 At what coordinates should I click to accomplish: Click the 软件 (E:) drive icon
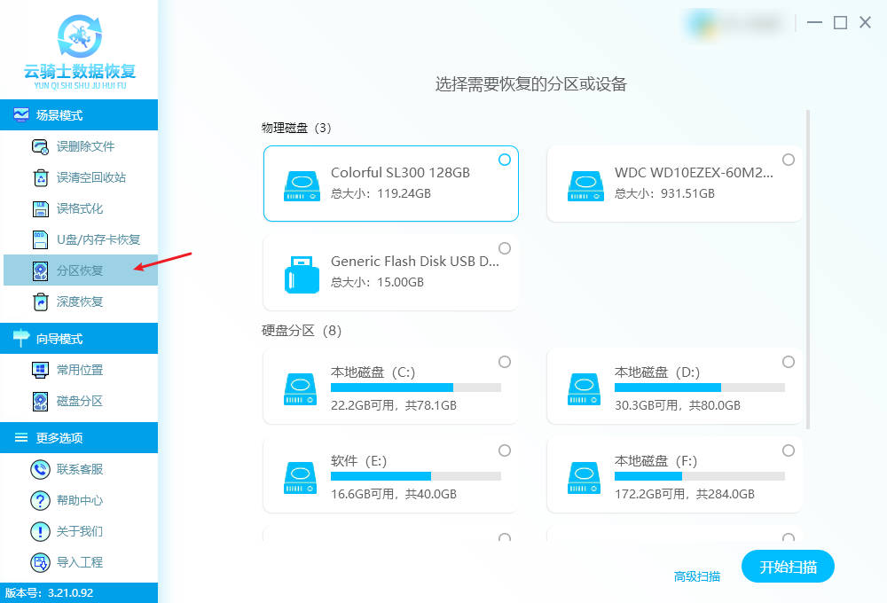click(301, 477)
